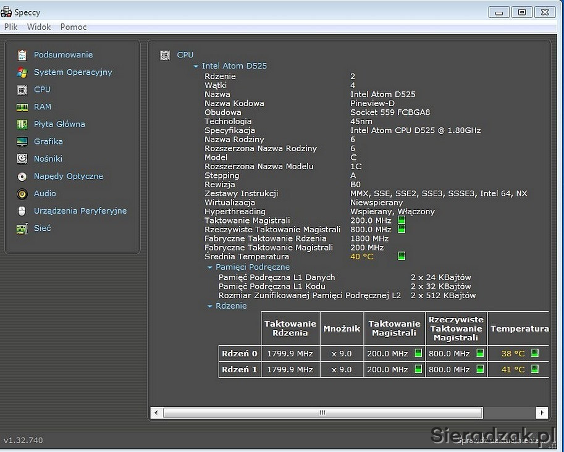Click the scroll right arrow button

(542, 412)
